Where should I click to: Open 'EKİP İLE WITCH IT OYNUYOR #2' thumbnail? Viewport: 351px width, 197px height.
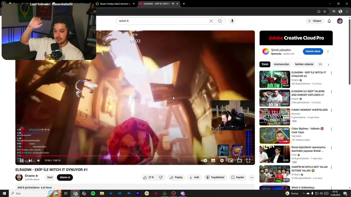pos(275,79)
